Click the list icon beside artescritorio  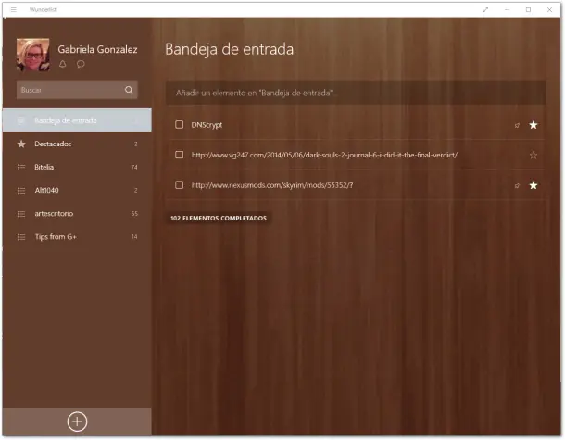[x=21, y=214]
